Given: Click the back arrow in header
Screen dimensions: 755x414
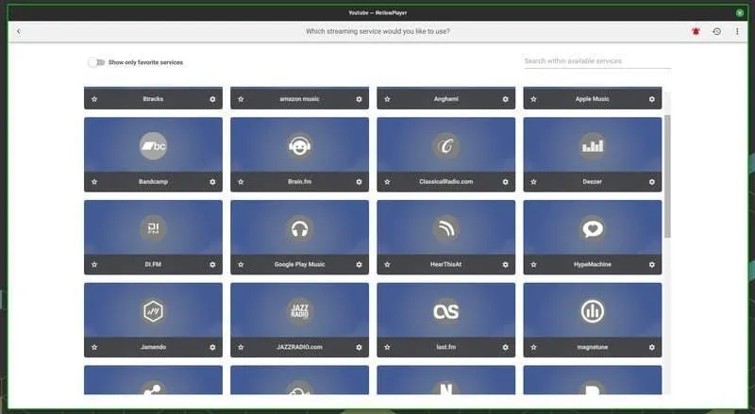Looking at the screenshot, I should point(19,31).
